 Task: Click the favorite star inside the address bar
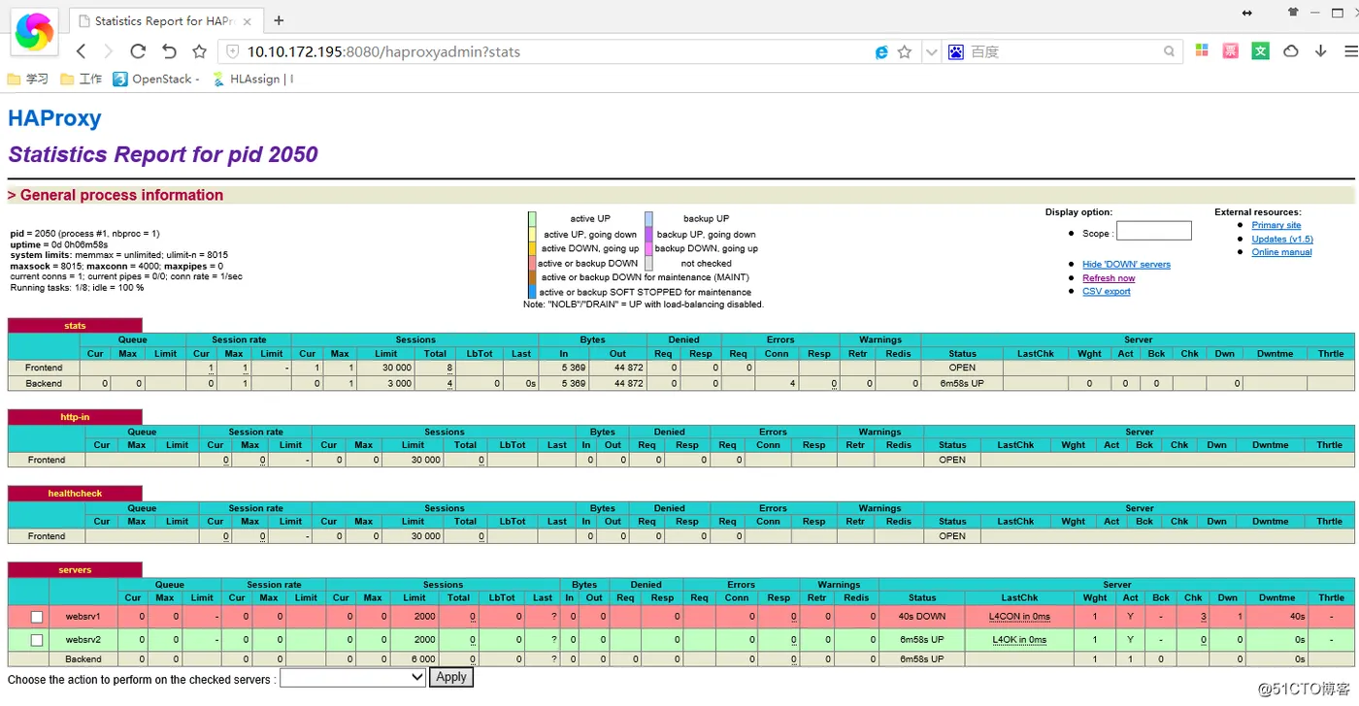tap(905, 52)
